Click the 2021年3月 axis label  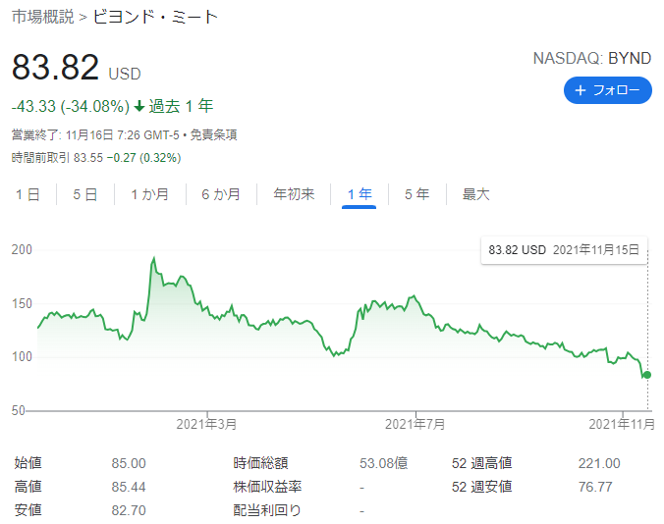coord(206,424)
